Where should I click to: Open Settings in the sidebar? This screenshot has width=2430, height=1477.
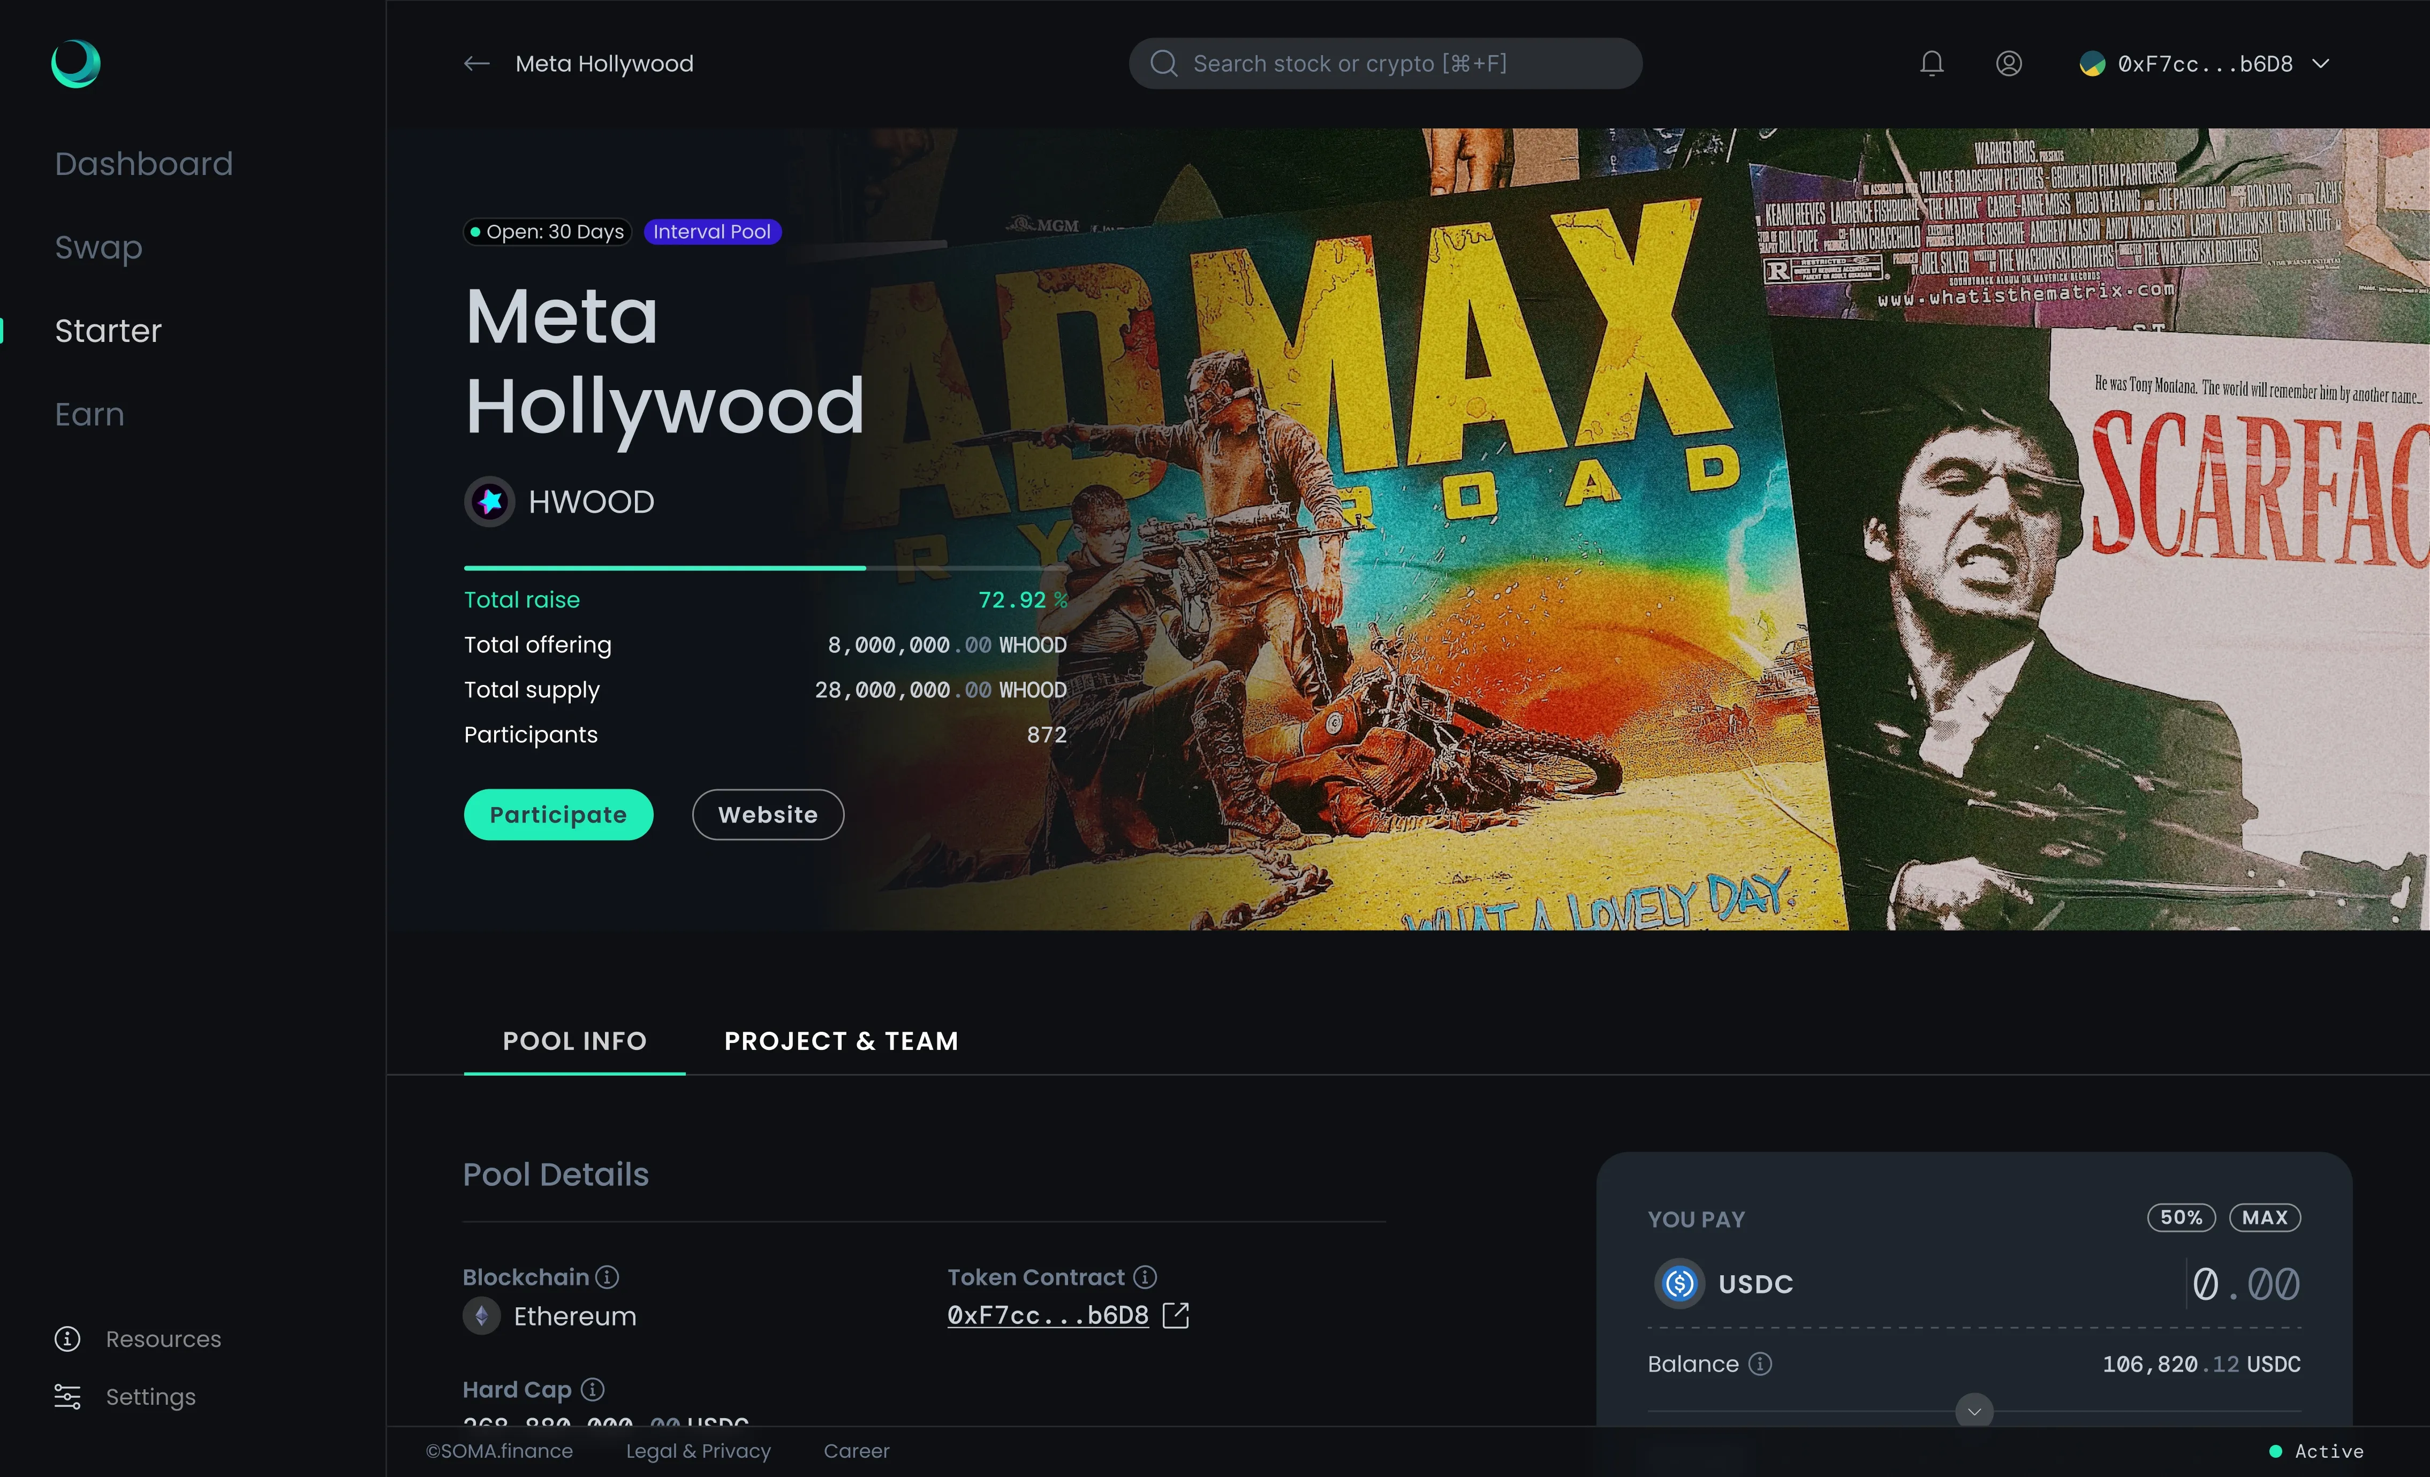tap(151, 1397)
